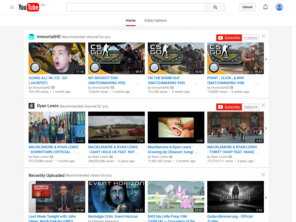Show next videos in Ryan Lewis row

coord(266,128)
